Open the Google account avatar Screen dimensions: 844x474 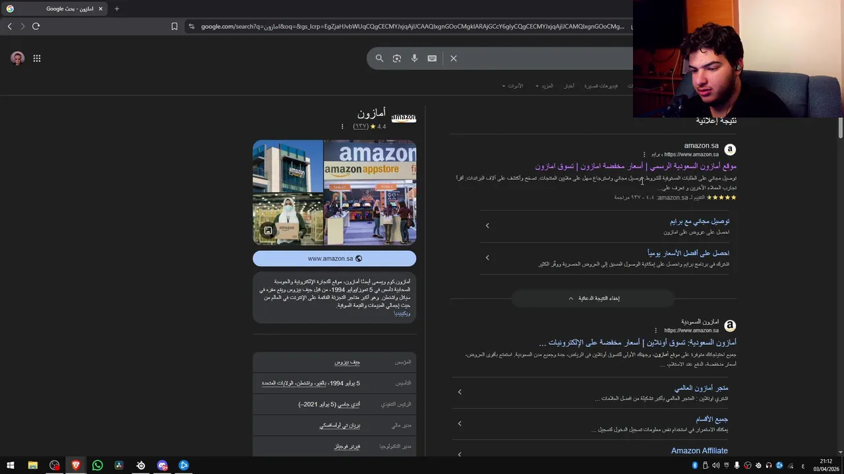click(18, 59)
